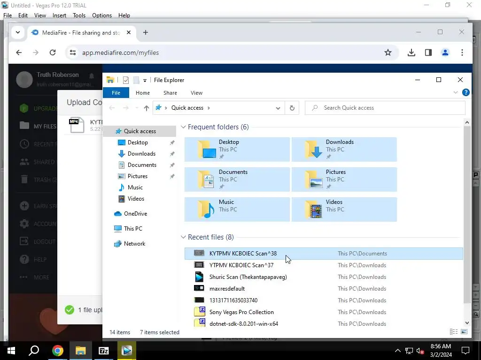Open the Edit menu in Vegas Pro
The width and height of the screenshot is (481, 360).
(x=23, y=15)
